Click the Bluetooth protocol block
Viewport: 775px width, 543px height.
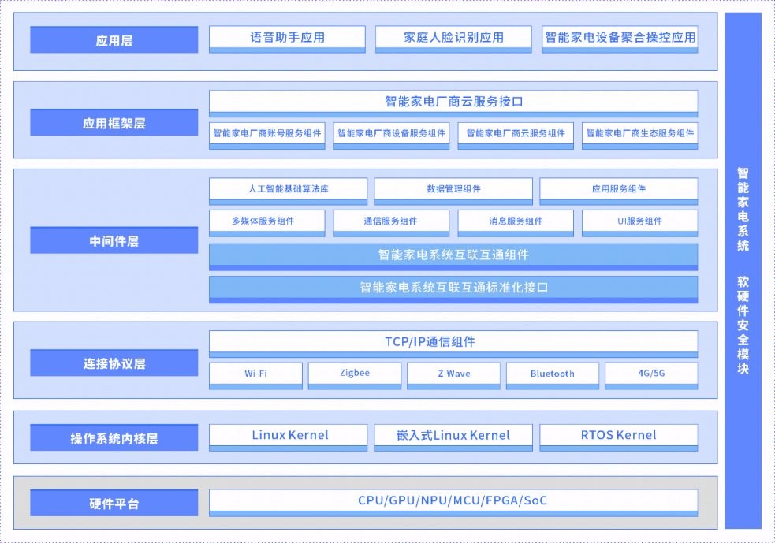click(552, 374)
